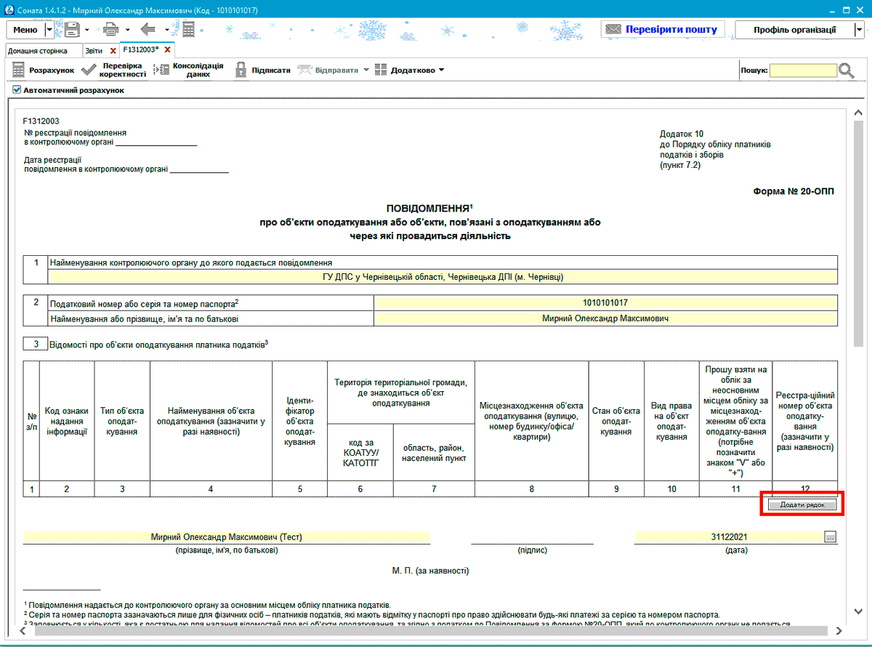Switch to the Звіти tab
The image size is (872, 647).
94,51
